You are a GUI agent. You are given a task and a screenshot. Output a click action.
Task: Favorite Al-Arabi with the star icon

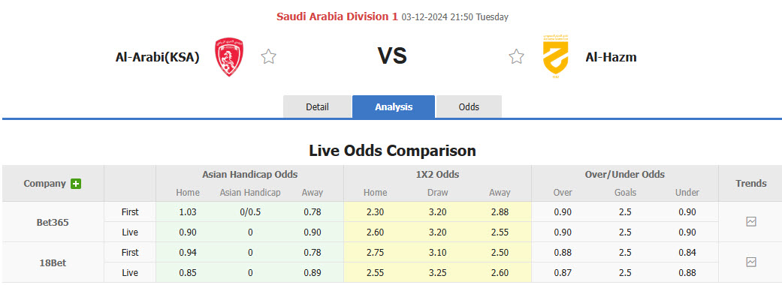pyautogui.click(x=268, y=57)
